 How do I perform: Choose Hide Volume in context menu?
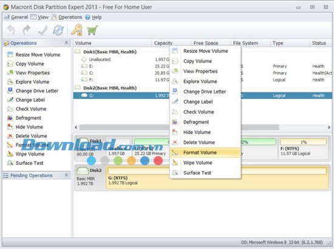click(x=205, y=132)
